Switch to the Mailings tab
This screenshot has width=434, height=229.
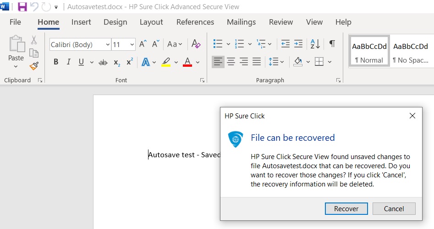point(242,22)
